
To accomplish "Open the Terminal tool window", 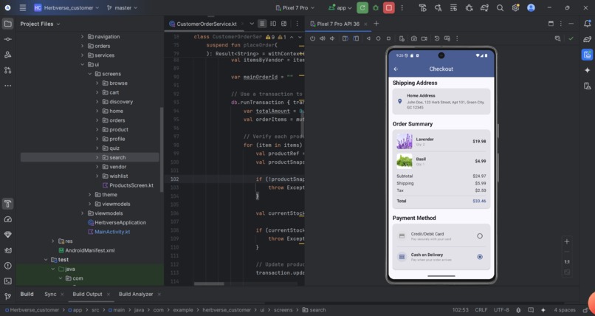I will [7, 281].
